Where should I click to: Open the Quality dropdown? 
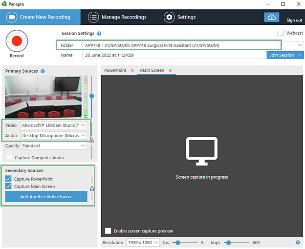point(54,145)
